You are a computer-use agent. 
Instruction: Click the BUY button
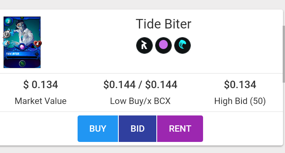(x=98, y=128)
